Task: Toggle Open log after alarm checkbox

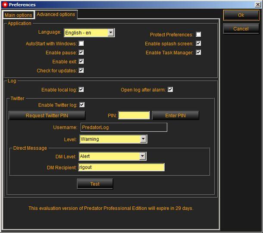Action: [170, 89]
